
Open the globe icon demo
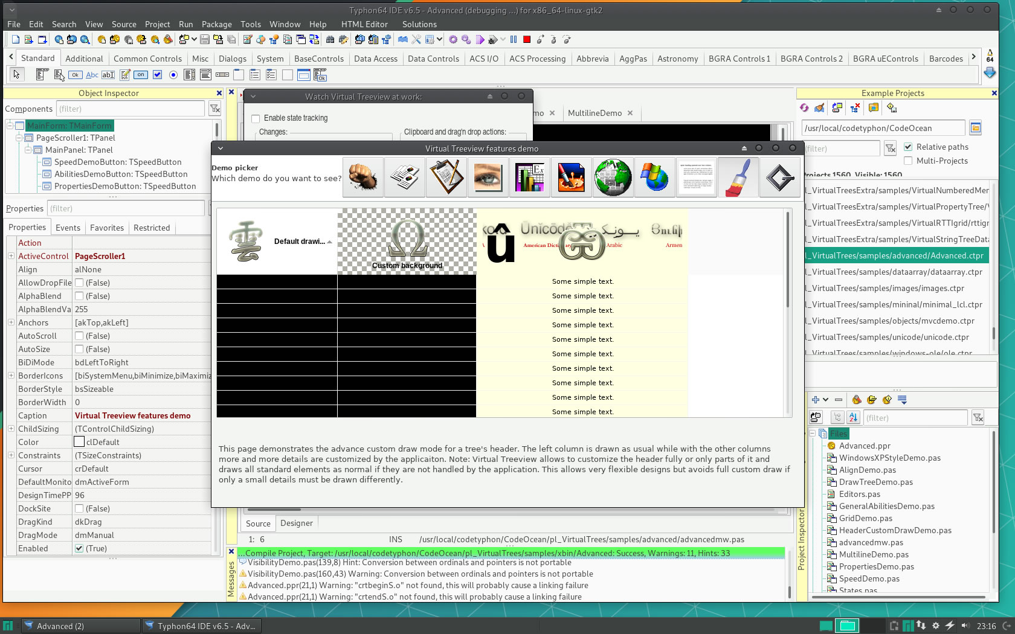tap(613, 178)
